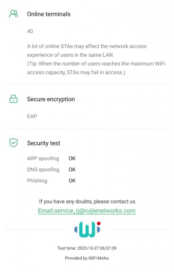
Task: Tap the 'If you have any doubts' text
Action: (87, 201)
